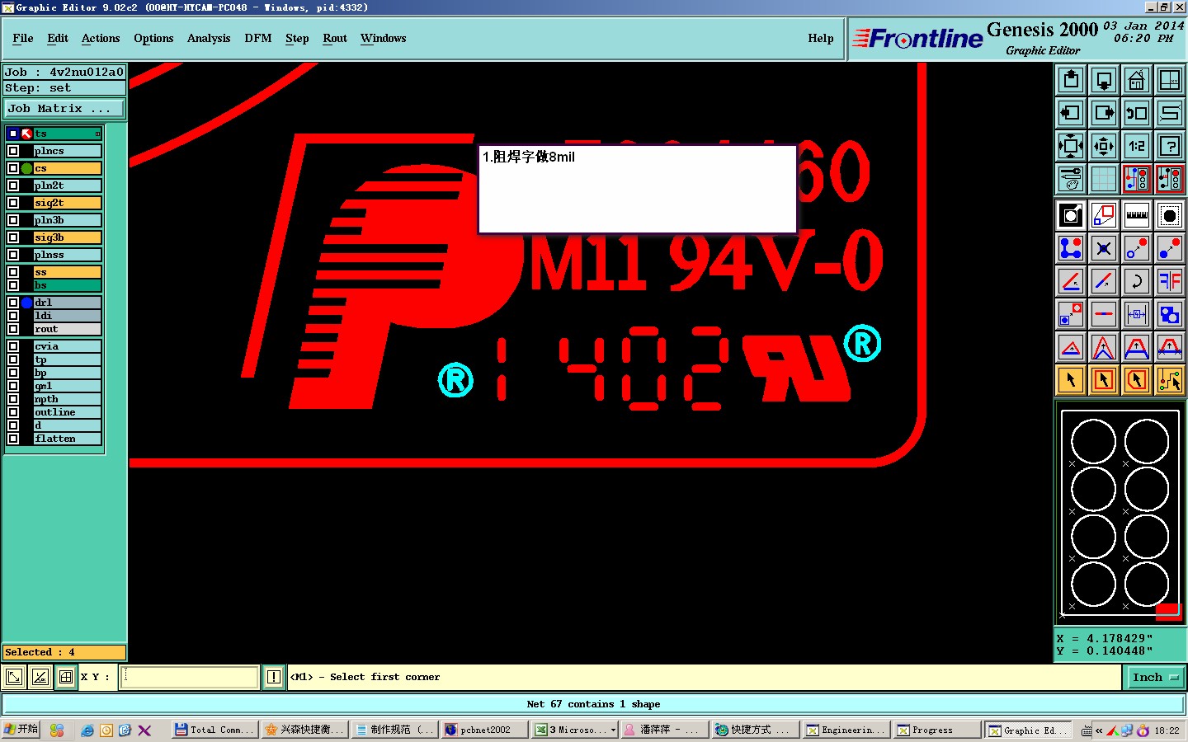
Task: Open the pcbnet2002 taskbar item
Action: [484, 730]
